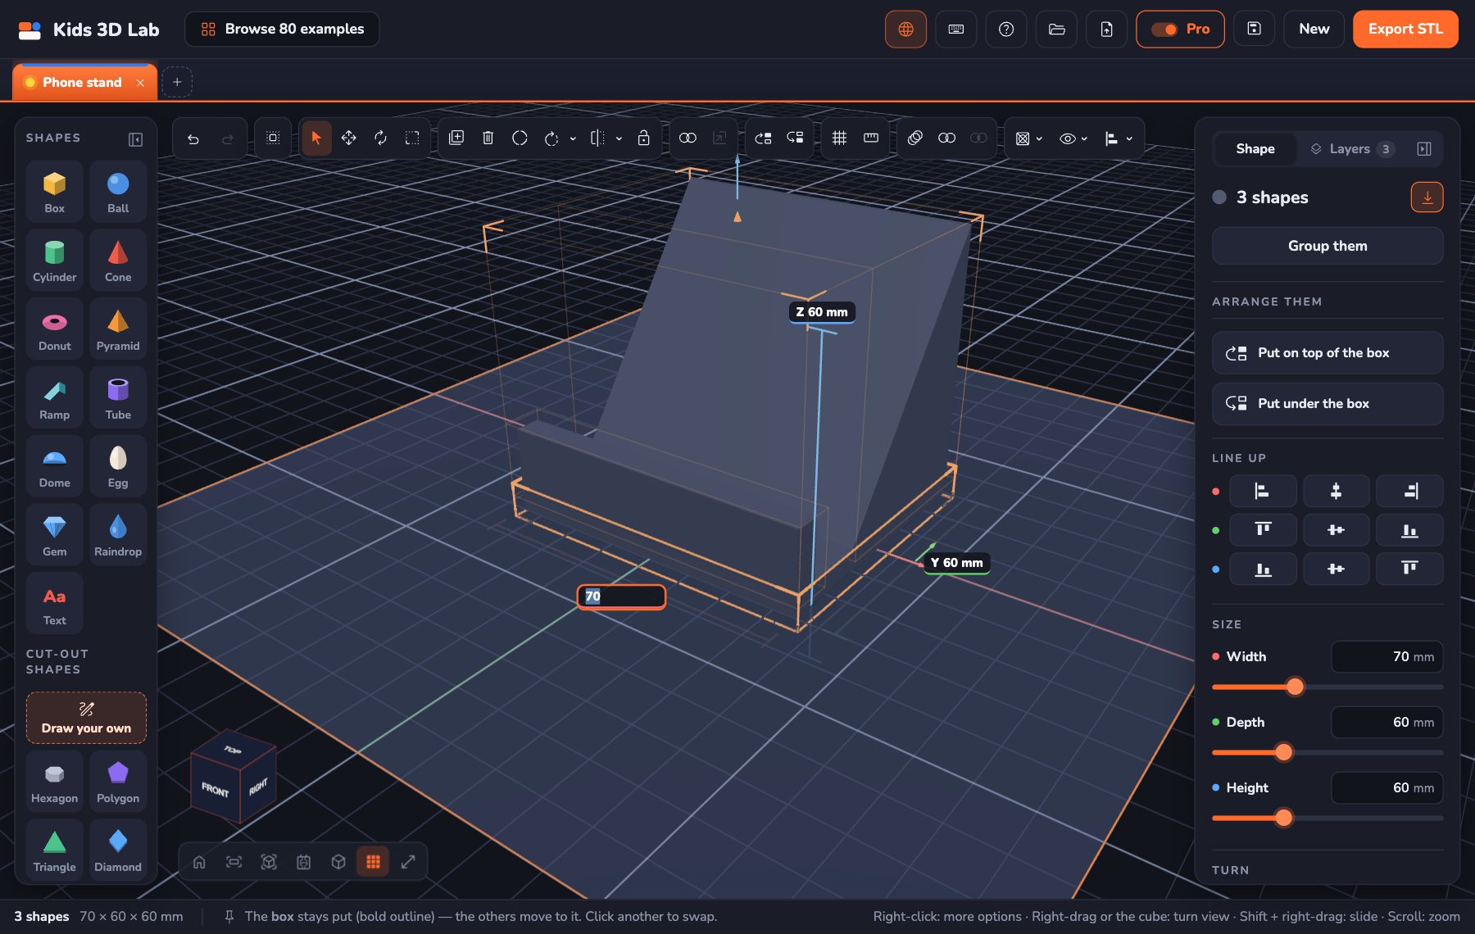Open Browse 80 examples
The width and height of the screenshot is (1475, 934).
click(282, 29)
